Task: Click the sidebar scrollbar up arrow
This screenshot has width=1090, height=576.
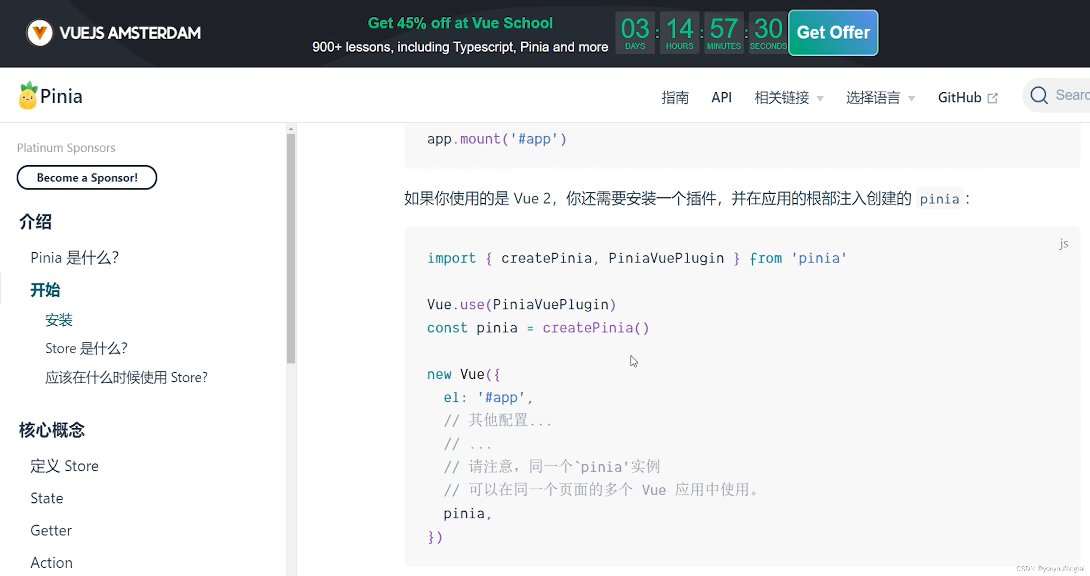Action: tap(291, 129)
